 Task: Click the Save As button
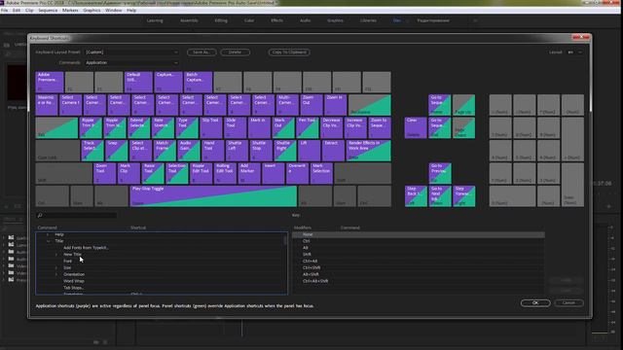[202, 52]
